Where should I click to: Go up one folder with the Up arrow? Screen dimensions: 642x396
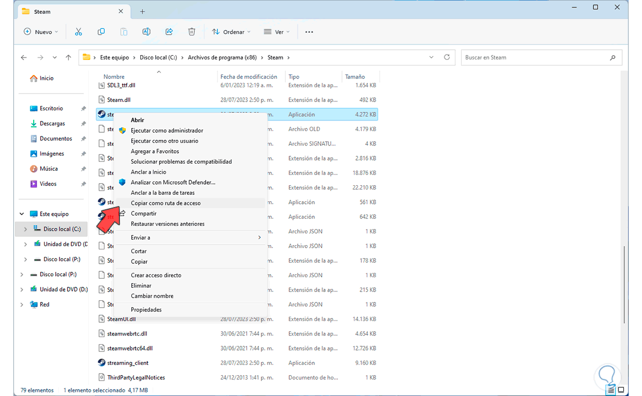click(x=68, y=57)
